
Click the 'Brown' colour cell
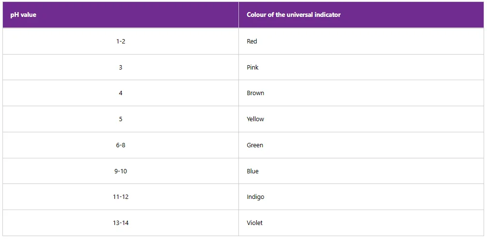pyautogui.click(x=255, y=93)
